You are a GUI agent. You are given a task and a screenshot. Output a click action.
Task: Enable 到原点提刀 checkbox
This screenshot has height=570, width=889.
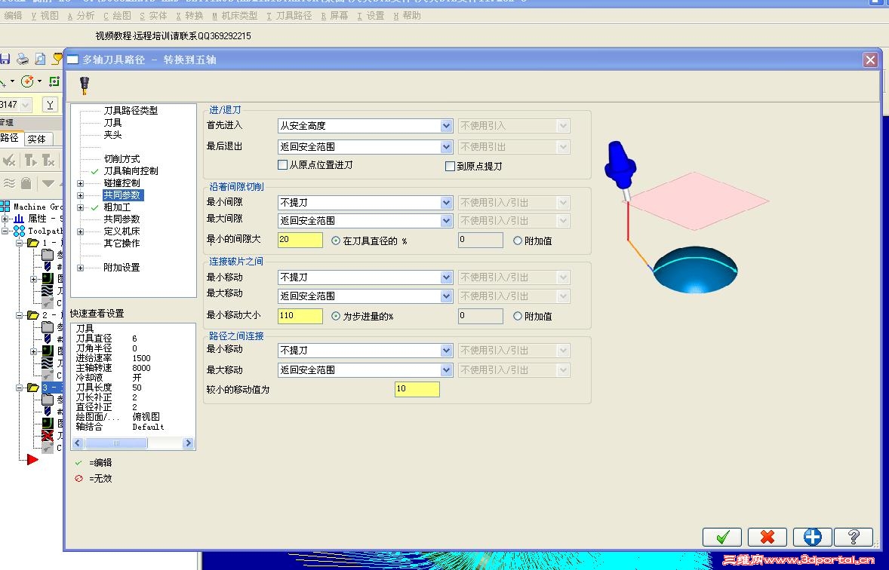451,167
